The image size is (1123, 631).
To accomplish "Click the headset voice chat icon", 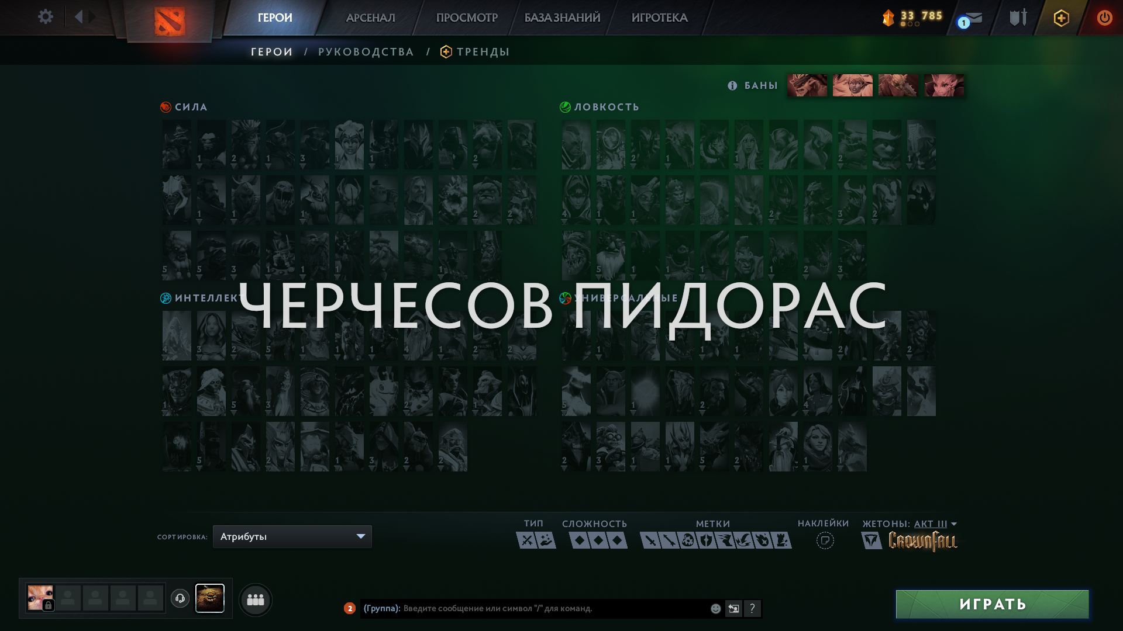I will [180, 598].
